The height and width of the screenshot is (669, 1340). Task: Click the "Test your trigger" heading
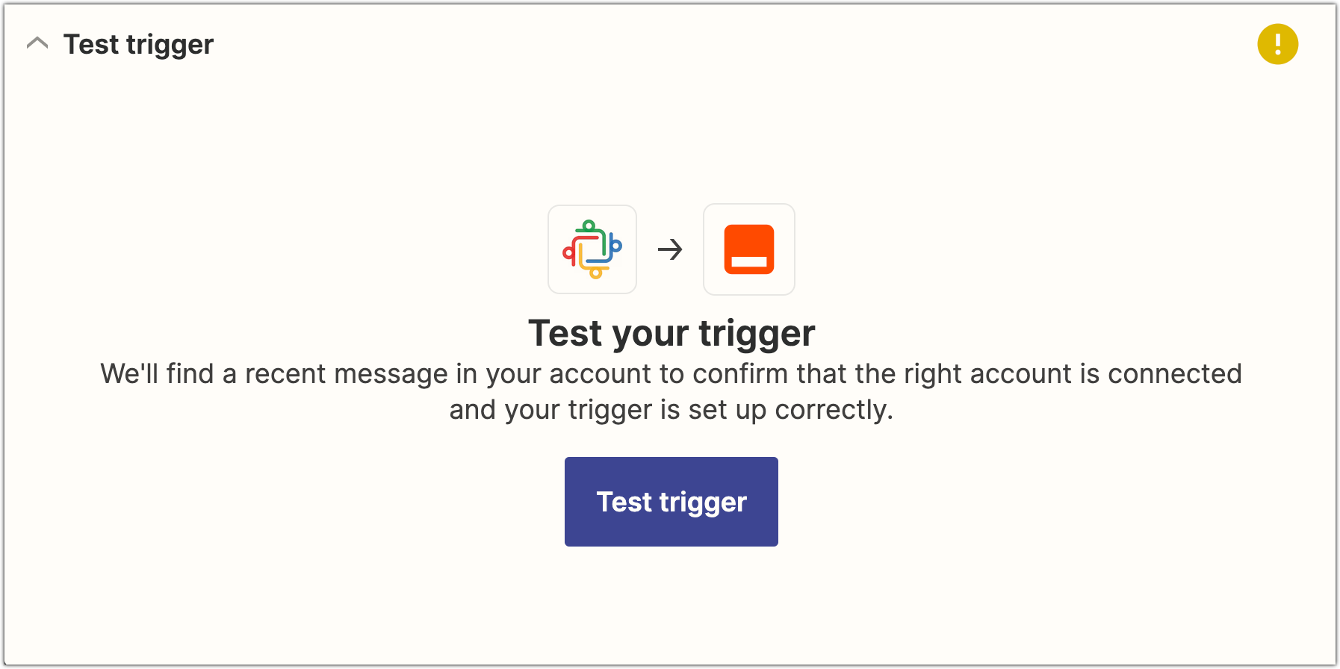tap(671, 333)
